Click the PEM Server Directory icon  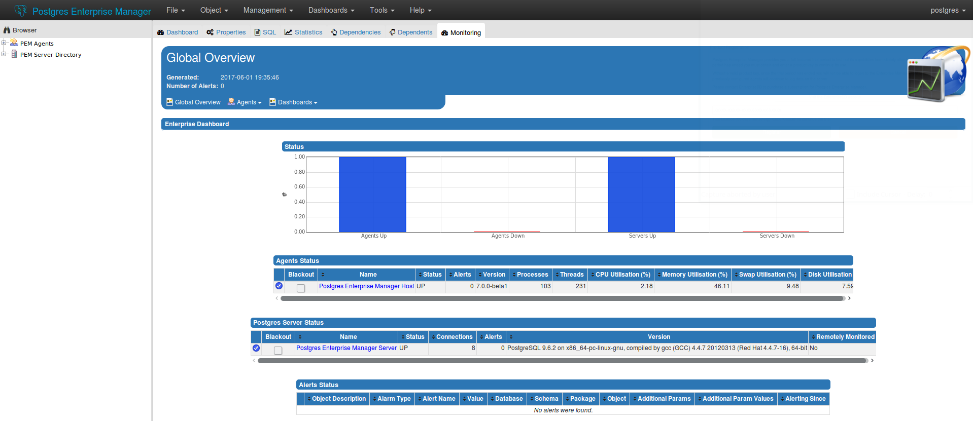point(14,54)
